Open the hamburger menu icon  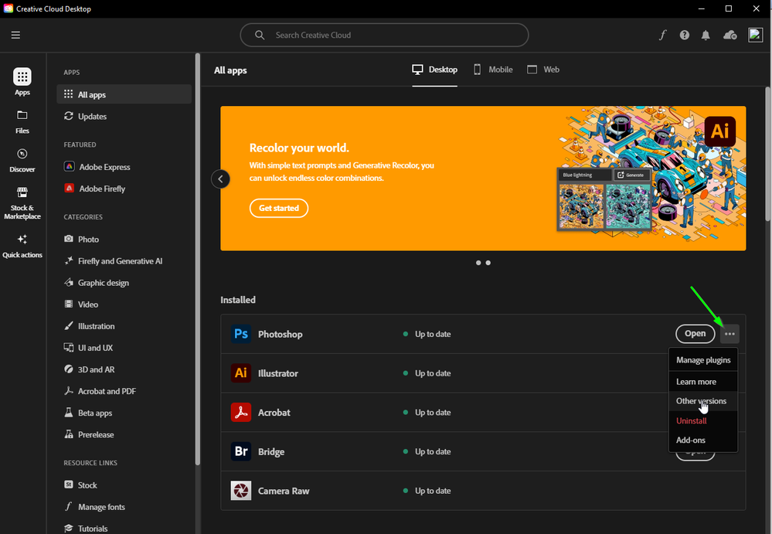point(15,35)
